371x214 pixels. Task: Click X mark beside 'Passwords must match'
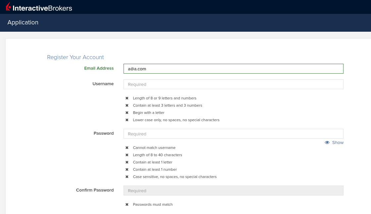pos(127,205)
